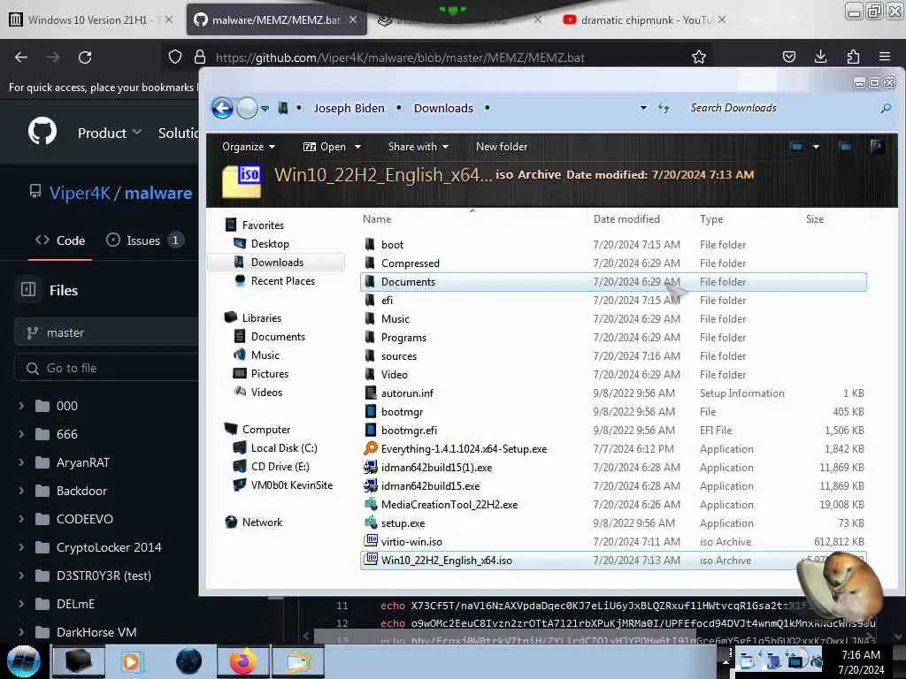Select the MediaCreationTool_22H2.exe icon

pos(371,504)
